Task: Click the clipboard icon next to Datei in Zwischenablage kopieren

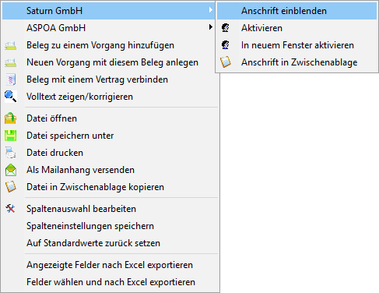Action: (11, 187)
